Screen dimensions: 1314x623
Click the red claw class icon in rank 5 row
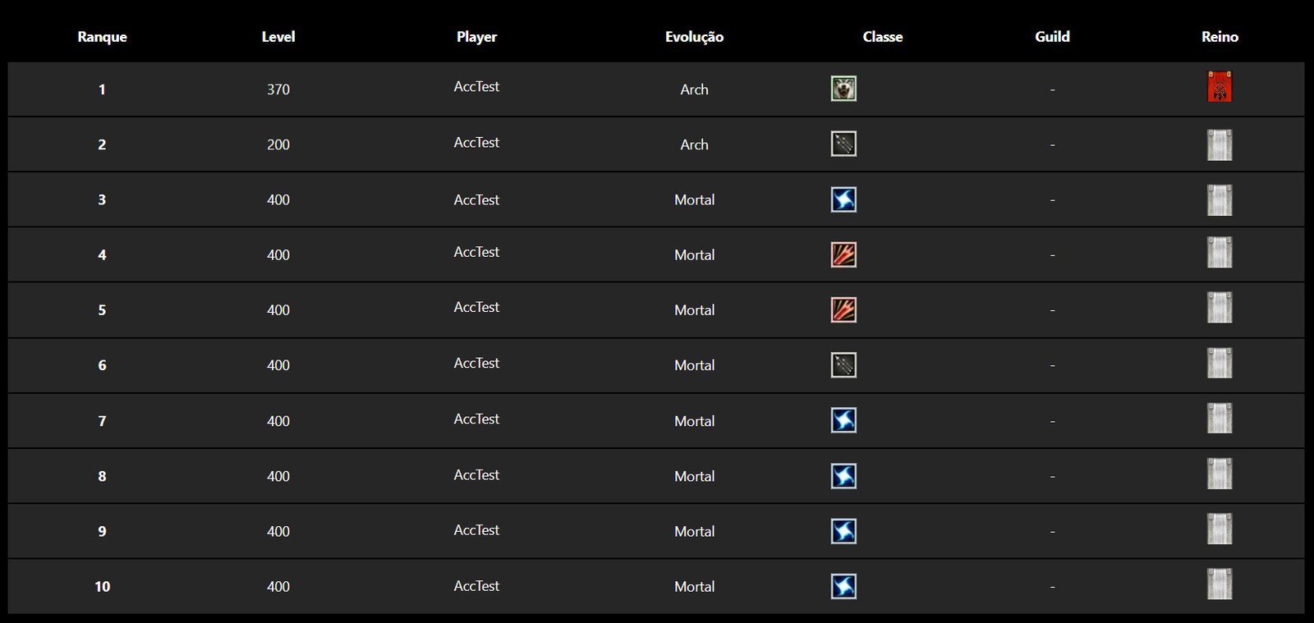tap(843, 309)
